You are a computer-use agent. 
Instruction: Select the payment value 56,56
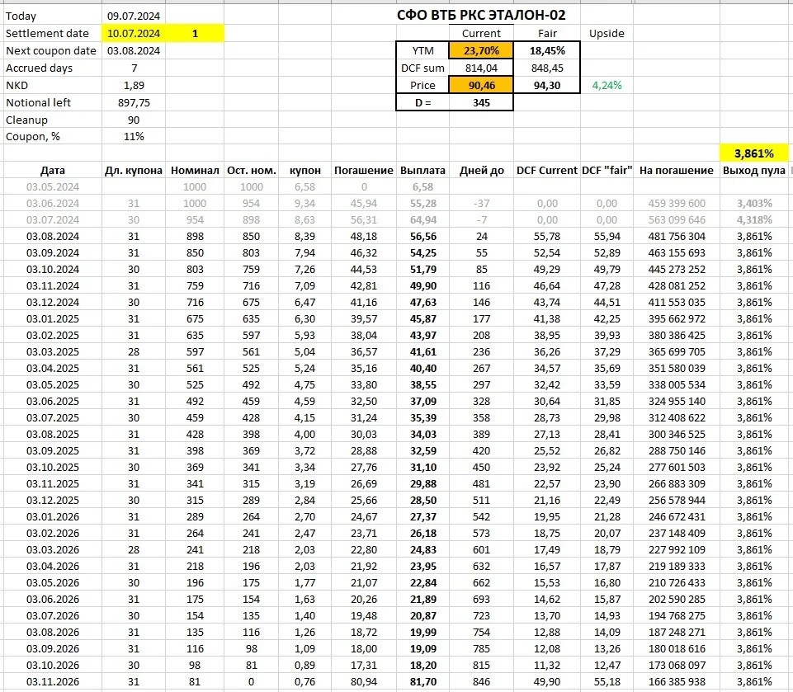[x=423, y=236]
